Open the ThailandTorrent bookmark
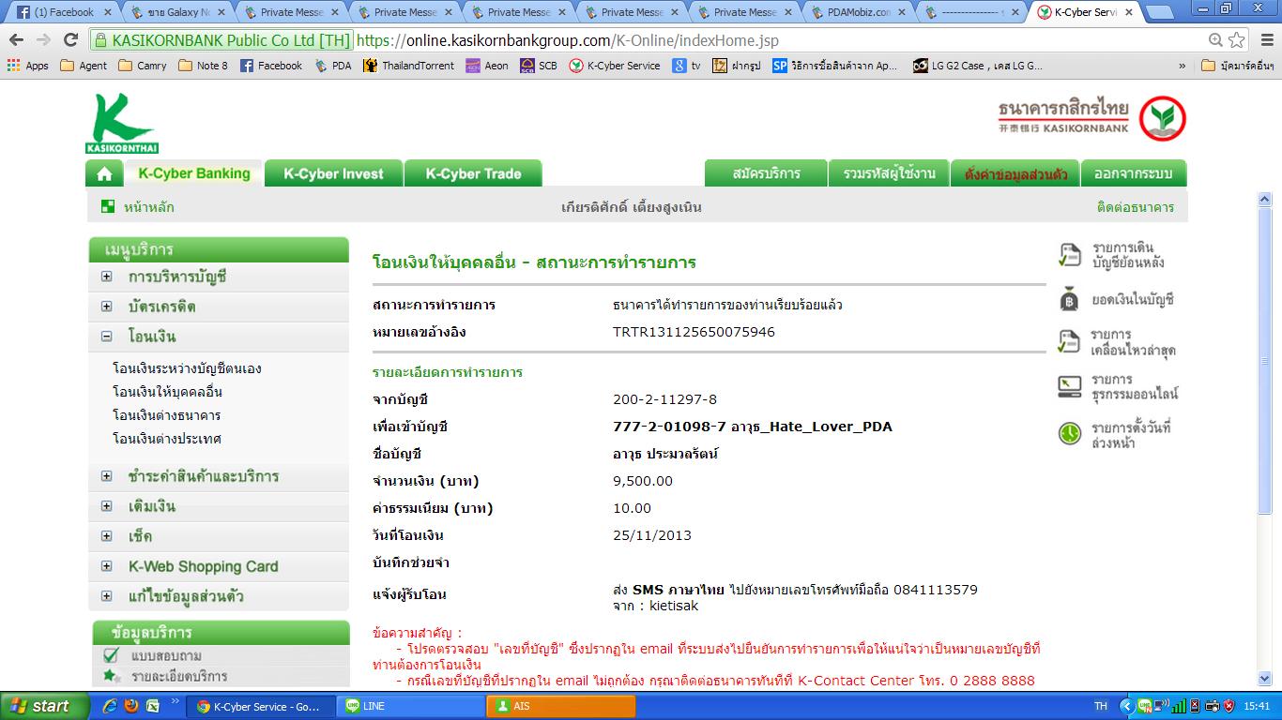 (408, 66)
